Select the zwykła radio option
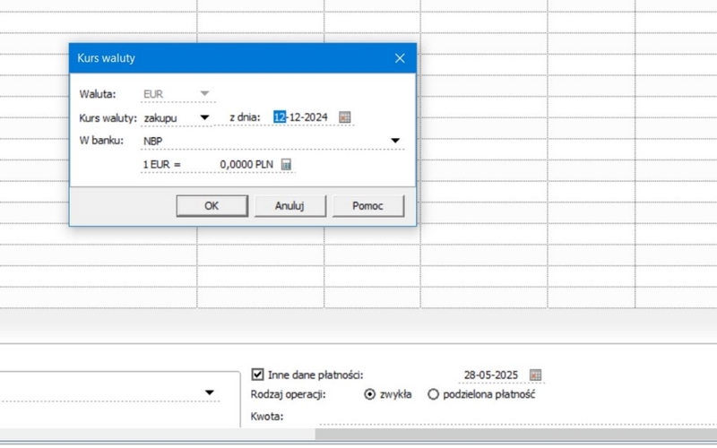Screen dimensions: 717x448 click(x=369, y=394)
